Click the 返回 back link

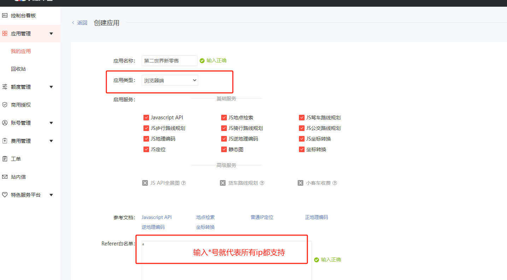click(x=80, y=23)
